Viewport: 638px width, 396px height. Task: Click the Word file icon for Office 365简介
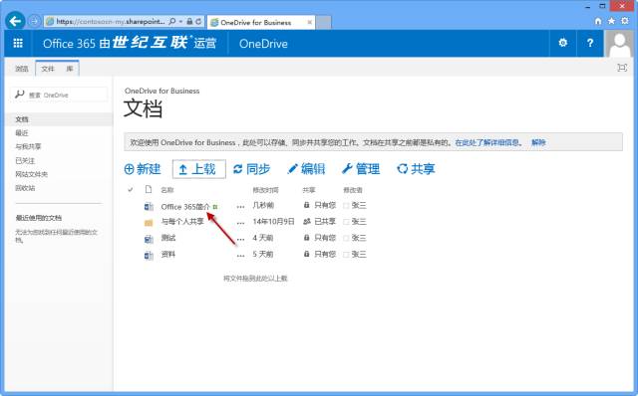coord(149,207)
